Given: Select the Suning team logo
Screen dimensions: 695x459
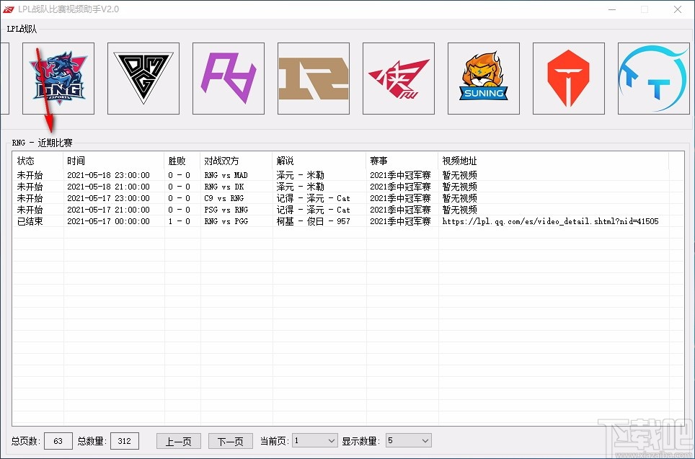Looking at the screenshot, I should pos(484,78).
